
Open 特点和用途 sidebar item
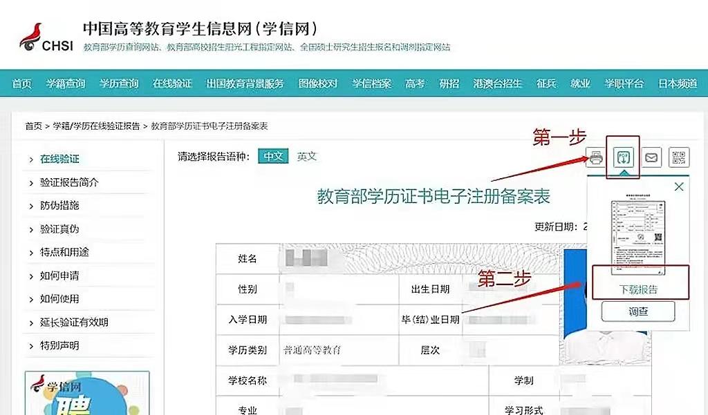(64, 252)
